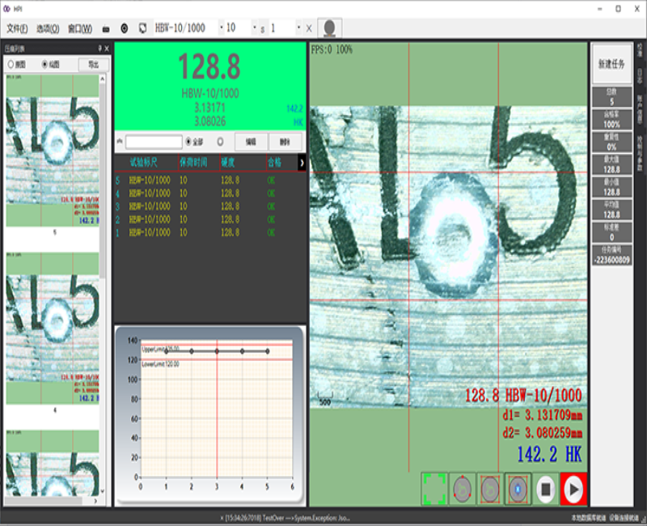
Task: Click the play/start measurement button
Action: click(573, 490)
